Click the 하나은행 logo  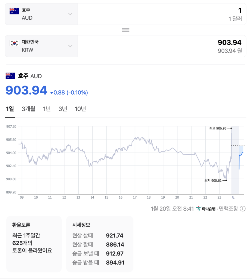pos(206,208)
